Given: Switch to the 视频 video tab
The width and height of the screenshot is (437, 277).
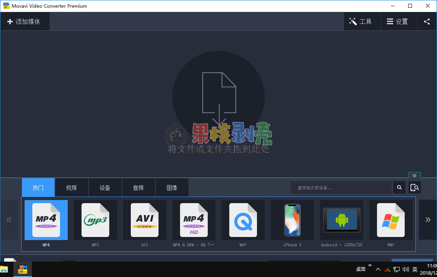Looking at the screenshot, I should coord(72,187).
